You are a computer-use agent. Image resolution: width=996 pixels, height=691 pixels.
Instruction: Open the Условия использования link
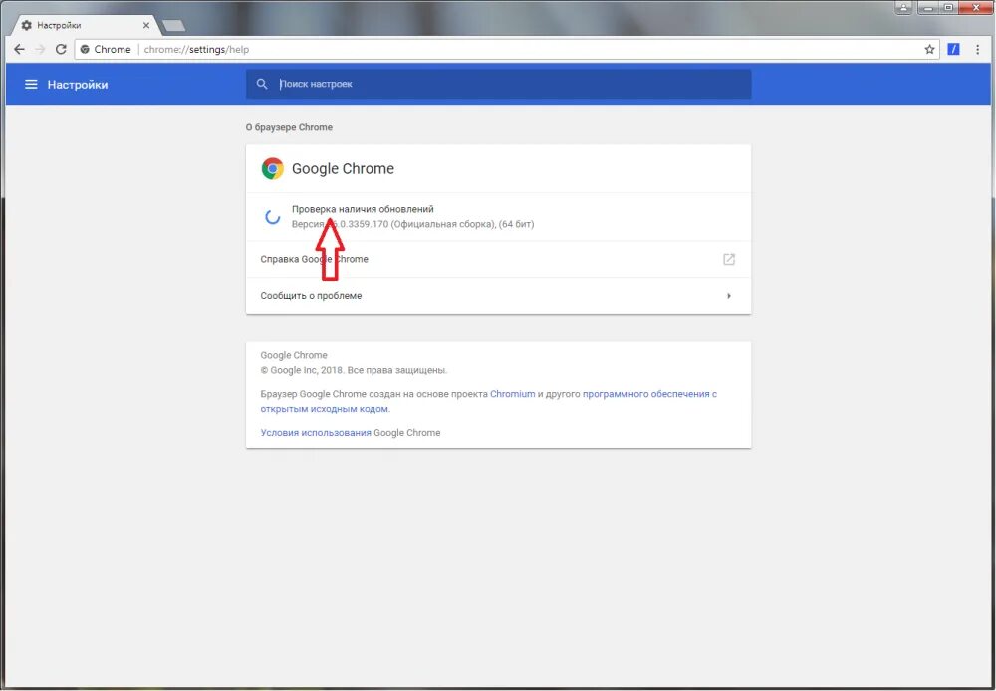pos(316,433)
